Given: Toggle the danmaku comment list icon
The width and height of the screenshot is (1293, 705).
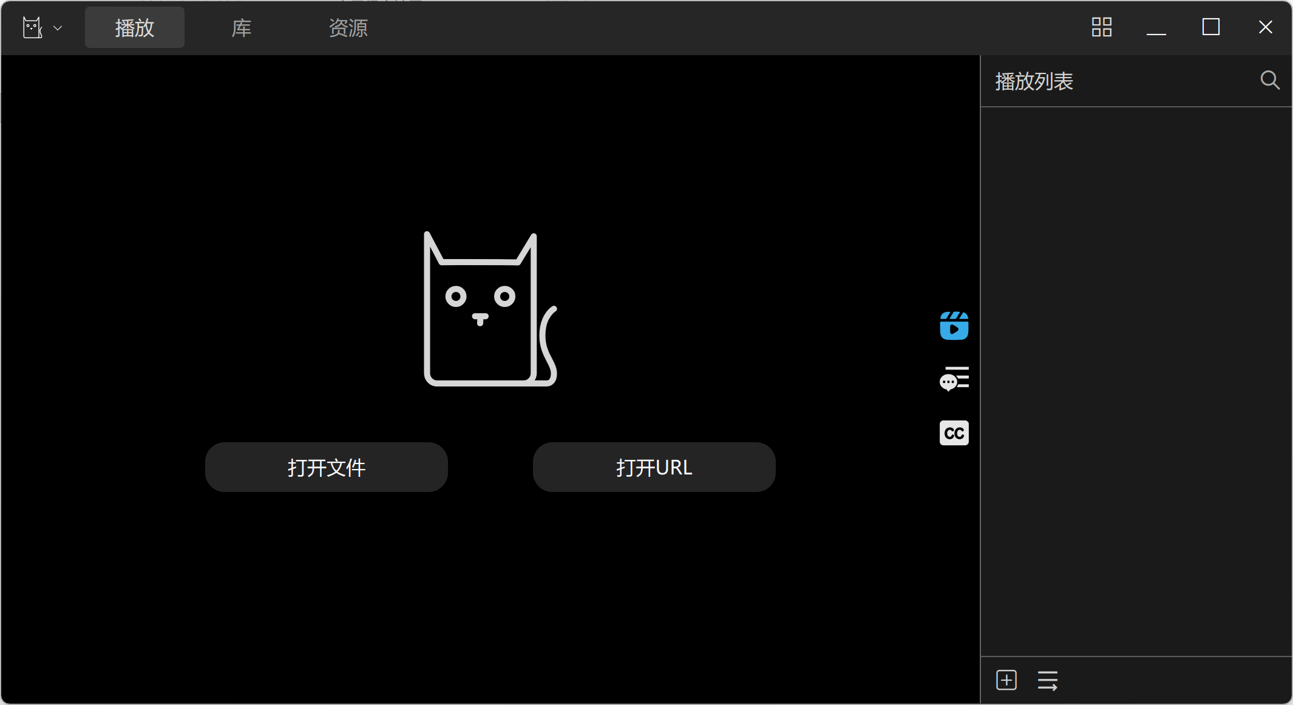Looking at the screenshot, I should click(954, 379).
